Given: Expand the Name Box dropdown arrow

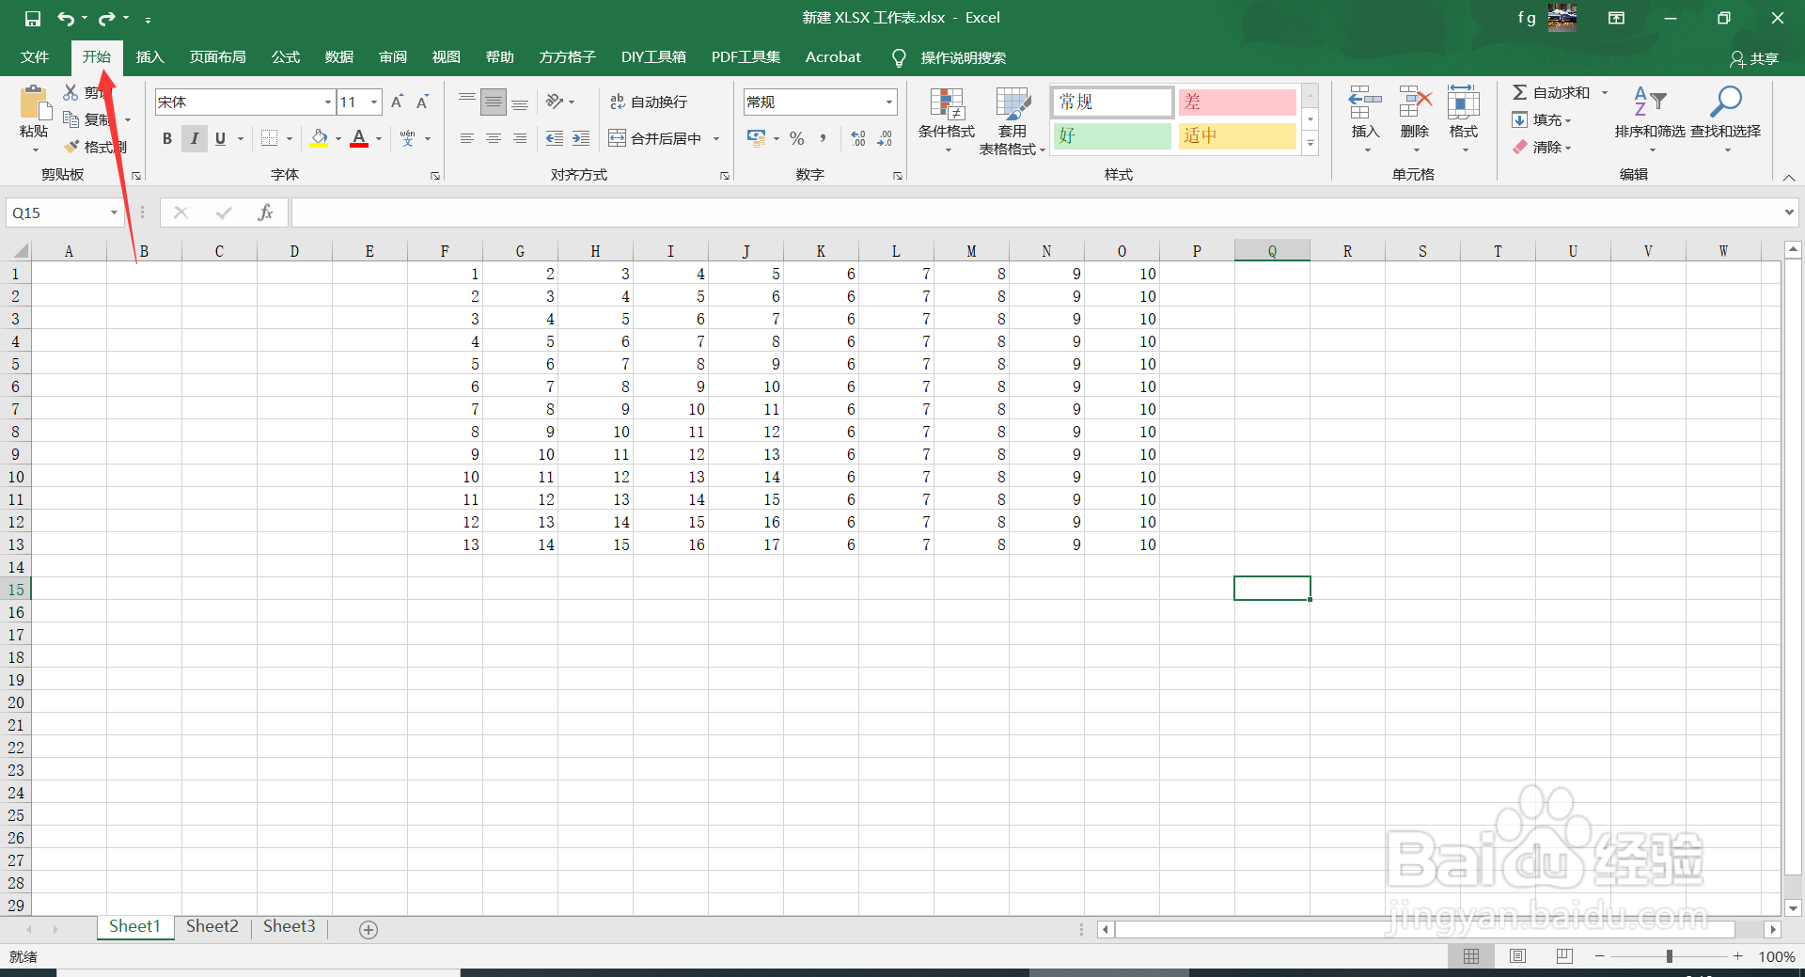Looking at the screenshot, I should [x=114, y=213].
